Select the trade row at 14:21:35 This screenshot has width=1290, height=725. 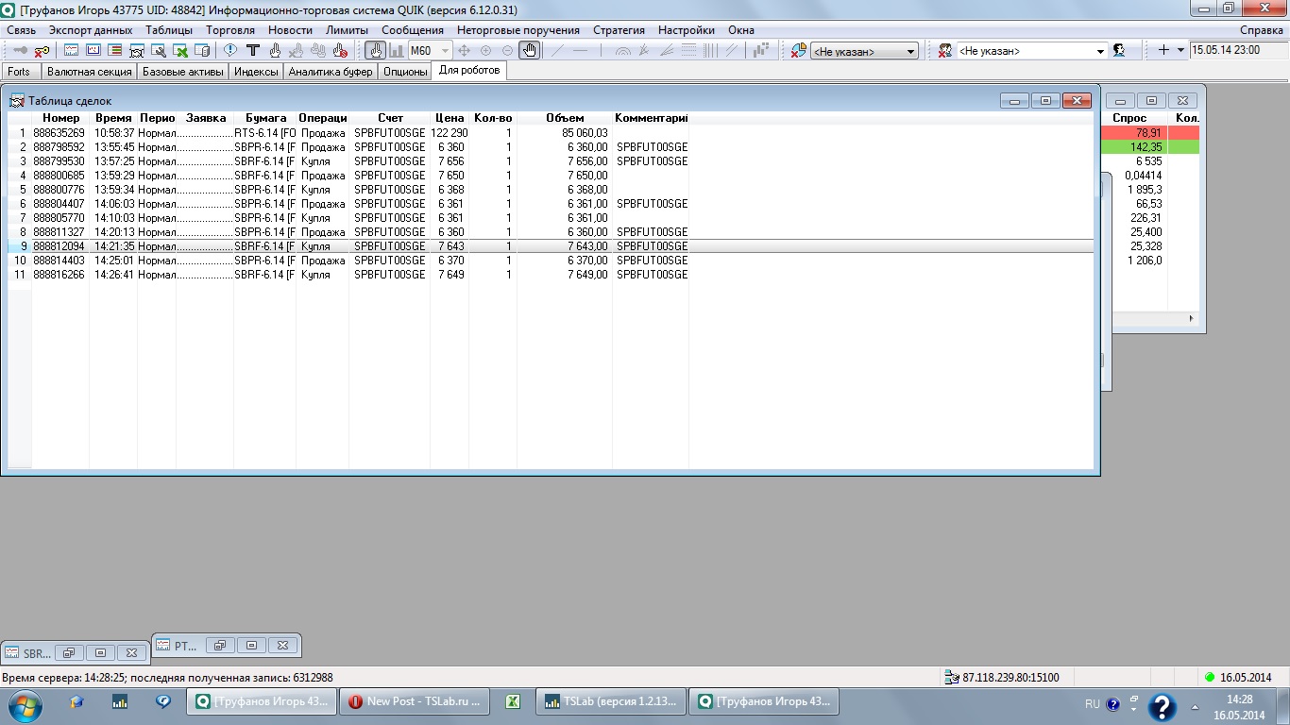pos(551,246)
